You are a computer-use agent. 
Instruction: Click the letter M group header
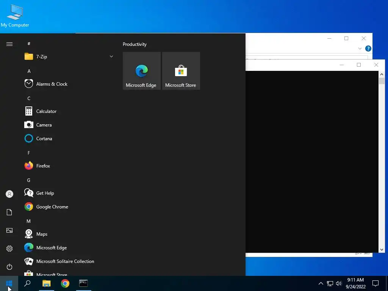pos(29,221)
